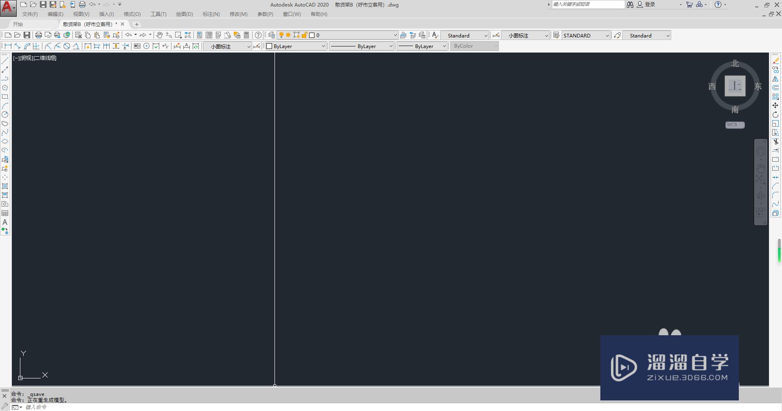Open the Standard multileader style dropdown
Viewport: 782px width, 411px height.
pos(646,35)
